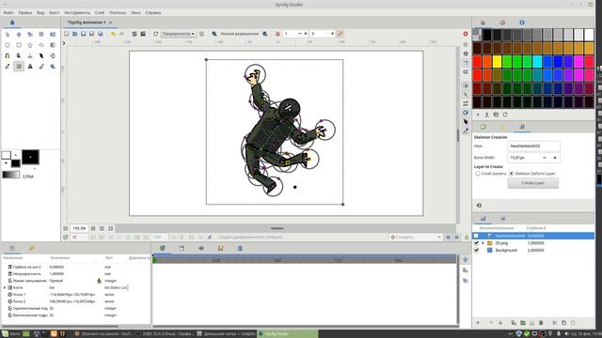Screen dimensions: 602x338
Task: Expand the 'Кости' parameter row
Action: (x=5, y=287)
